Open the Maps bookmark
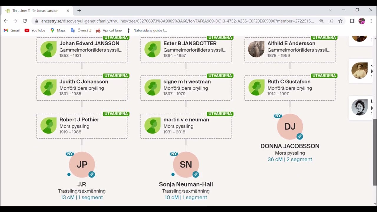This screenshot has height=212, width=377. (58, 30)
